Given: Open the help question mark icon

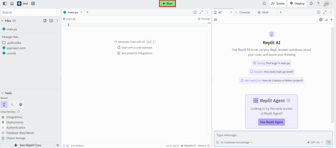Looking at the screenshot, I should pos(318,4).
